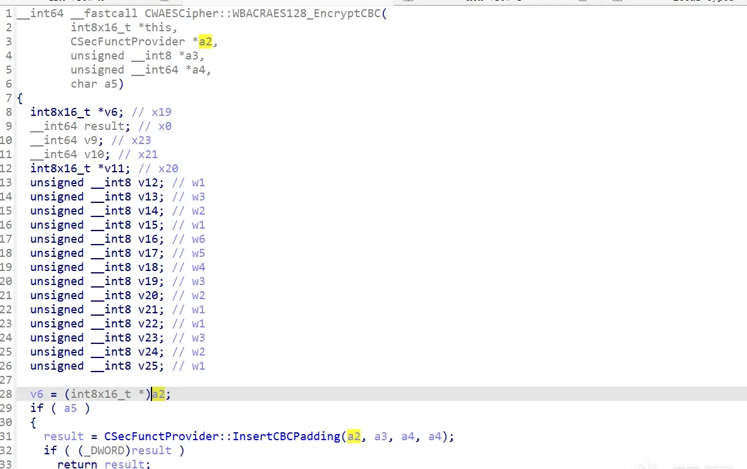Click the '// w4' register comment
Screen dimensions: 747x469
(x=188, y=267)
